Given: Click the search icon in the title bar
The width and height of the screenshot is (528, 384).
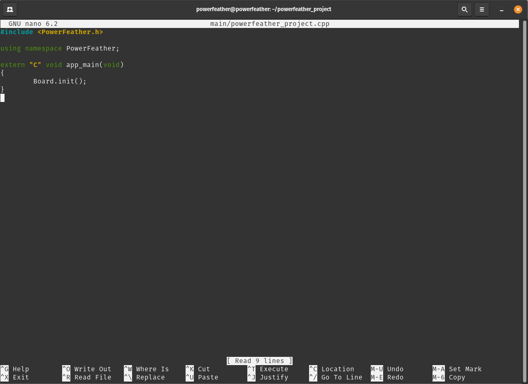Looking at the screenshot, I should click(x=465, y=9).
